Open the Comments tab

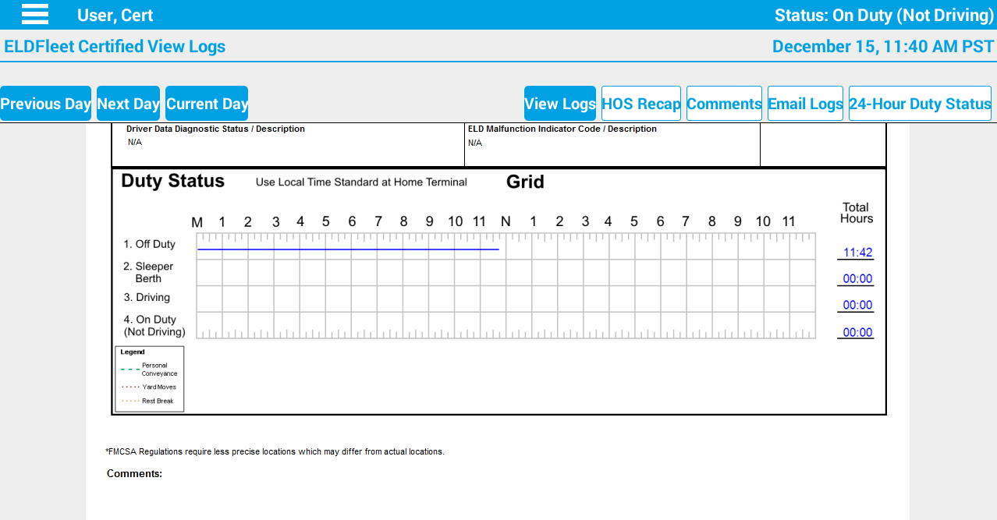[724, 104]
